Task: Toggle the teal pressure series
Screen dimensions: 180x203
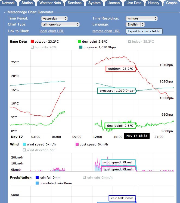Action: click(x=81, y=47)
